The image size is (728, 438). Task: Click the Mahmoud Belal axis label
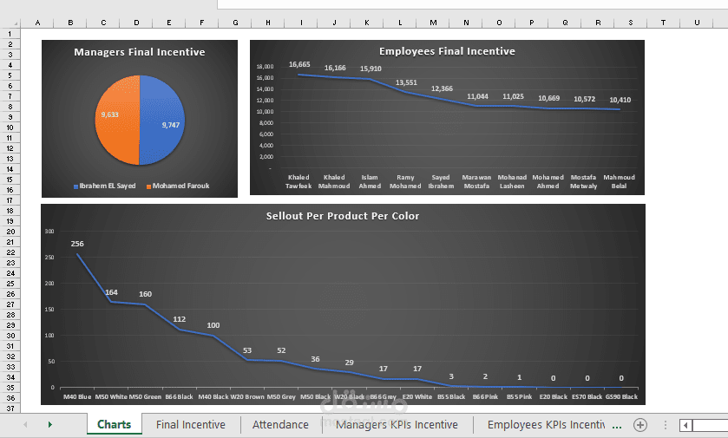tap(619, 181)
